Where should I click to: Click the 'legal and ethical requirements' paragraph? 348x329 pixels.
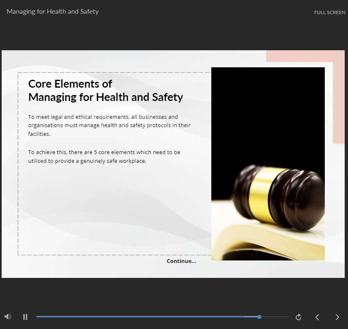click(109, 125)
